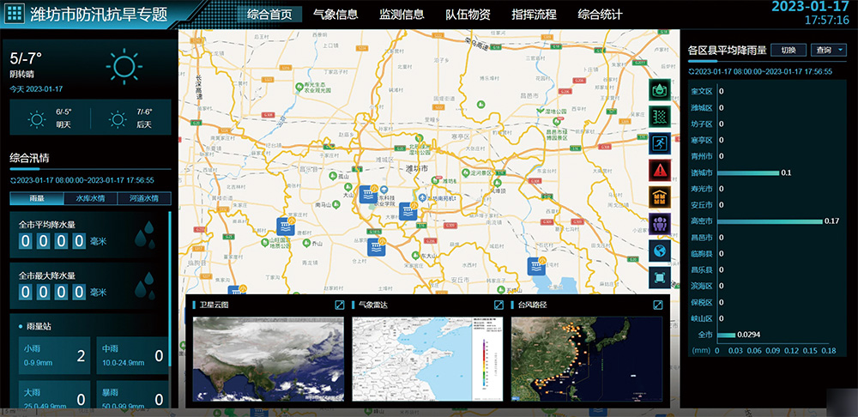Click the 诸城市 bar showing 0.1
This screenshot has width=858, height=417.
click(x=748, y=173)
